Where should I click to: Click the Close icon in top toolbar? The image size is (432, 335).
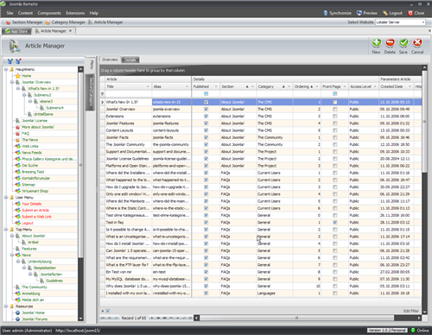point(410,13)
